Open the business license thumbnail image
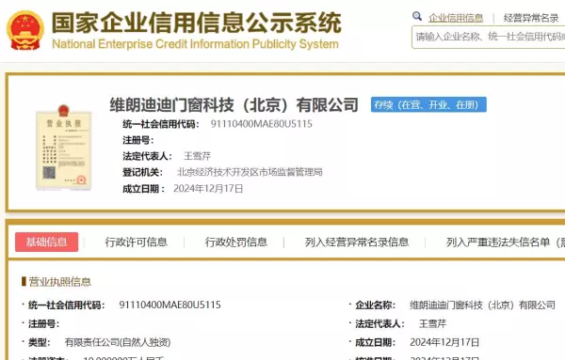Screen dimensions: 565x360 [64, 148]
